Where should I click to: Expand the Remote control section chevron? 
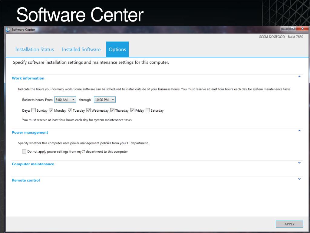299,179
